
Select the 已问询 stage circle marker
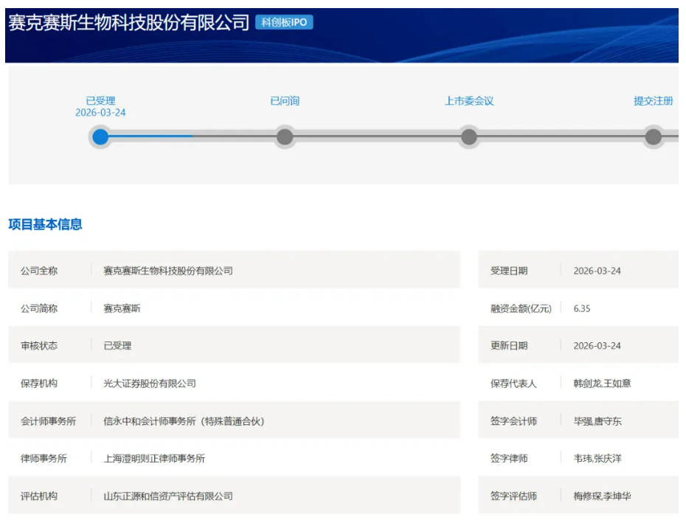[x=285, y=136]
